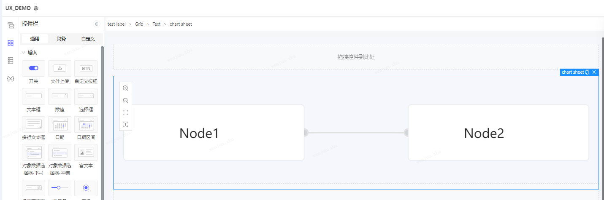Collapse the 控件栏 panel
The width and height of the screenshot is (604, 200).
pyautogui.click(x=96, y=24)
